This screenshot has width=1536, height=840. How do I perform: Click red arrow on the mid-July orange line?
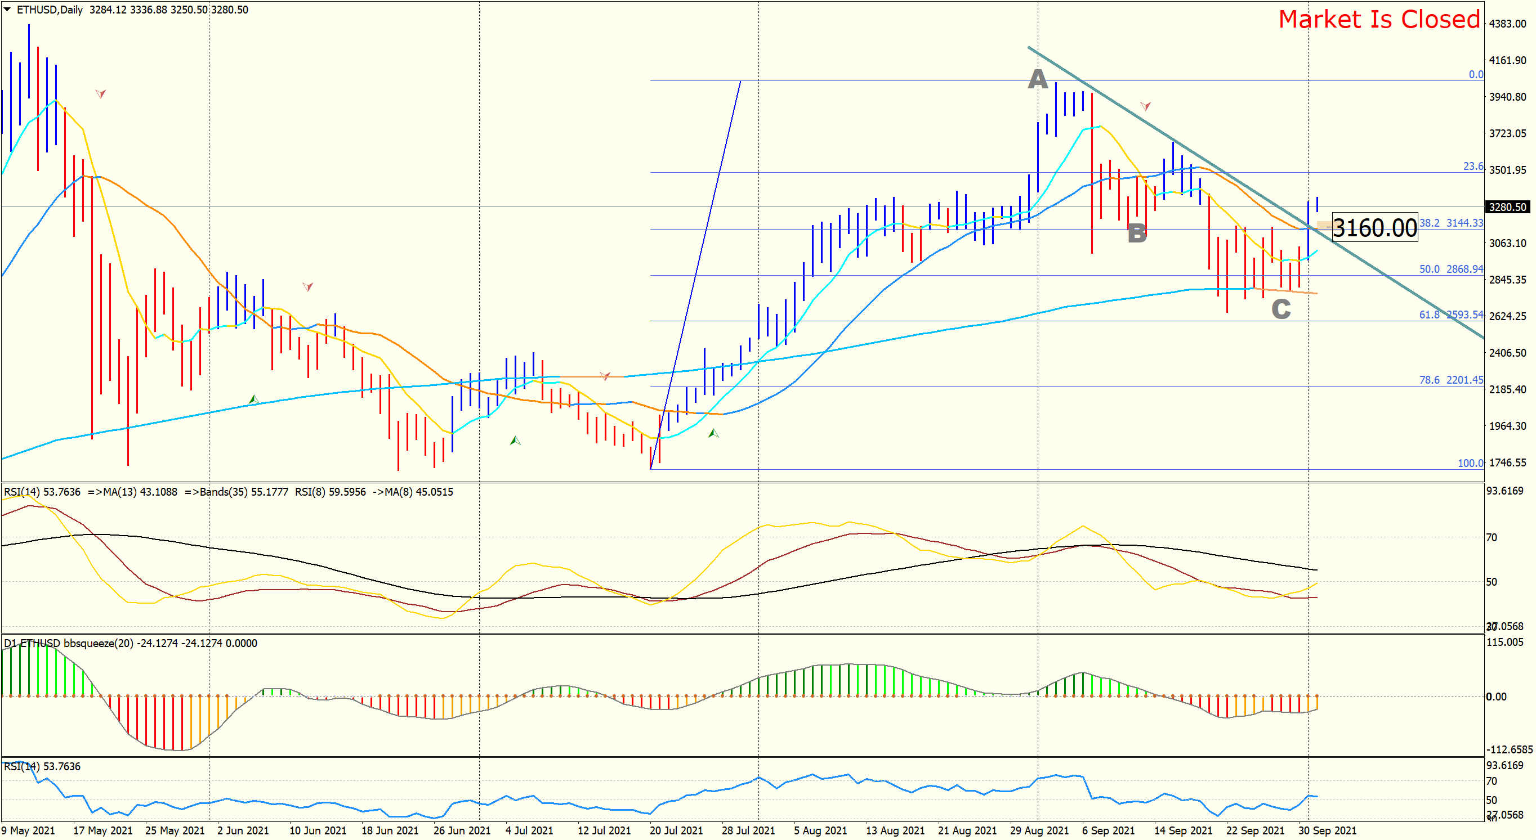[x=605, y=376]
